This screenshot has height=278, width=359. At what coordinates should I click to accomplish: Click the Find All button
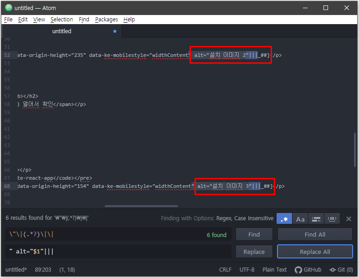click(315, 234)
